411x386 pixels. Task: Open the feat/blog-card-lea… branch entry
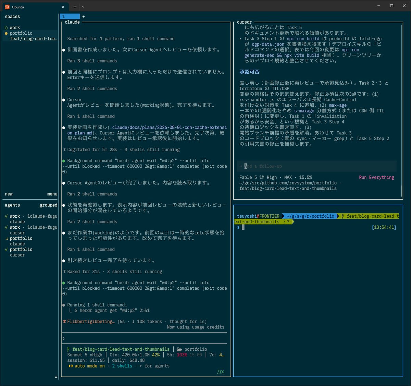(x=34, y=39)
